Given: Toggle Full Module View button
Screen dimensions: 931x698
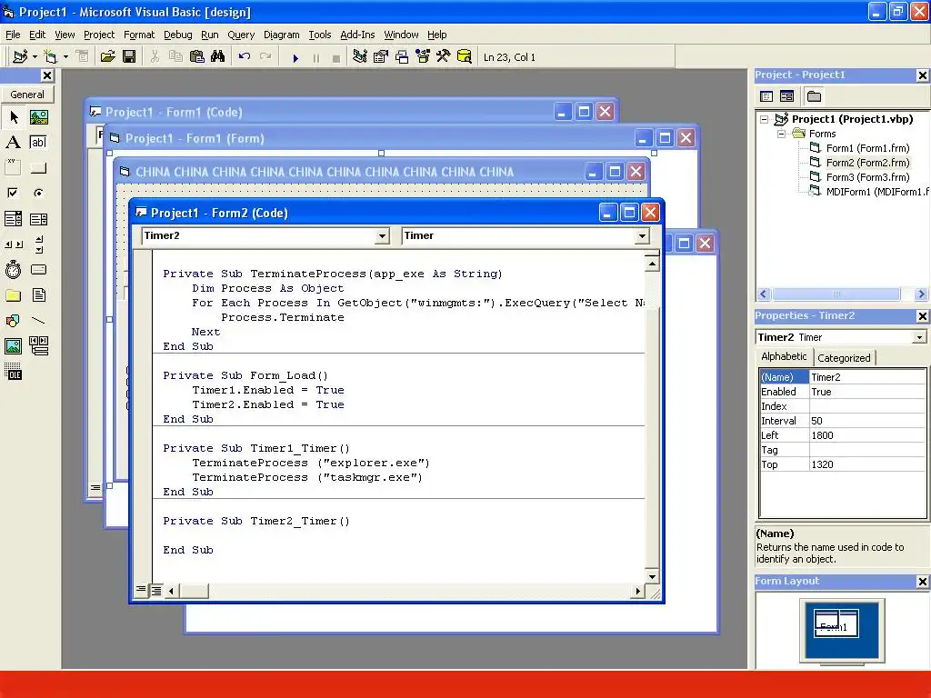Looking at the screenshot, I should [156, 591].
